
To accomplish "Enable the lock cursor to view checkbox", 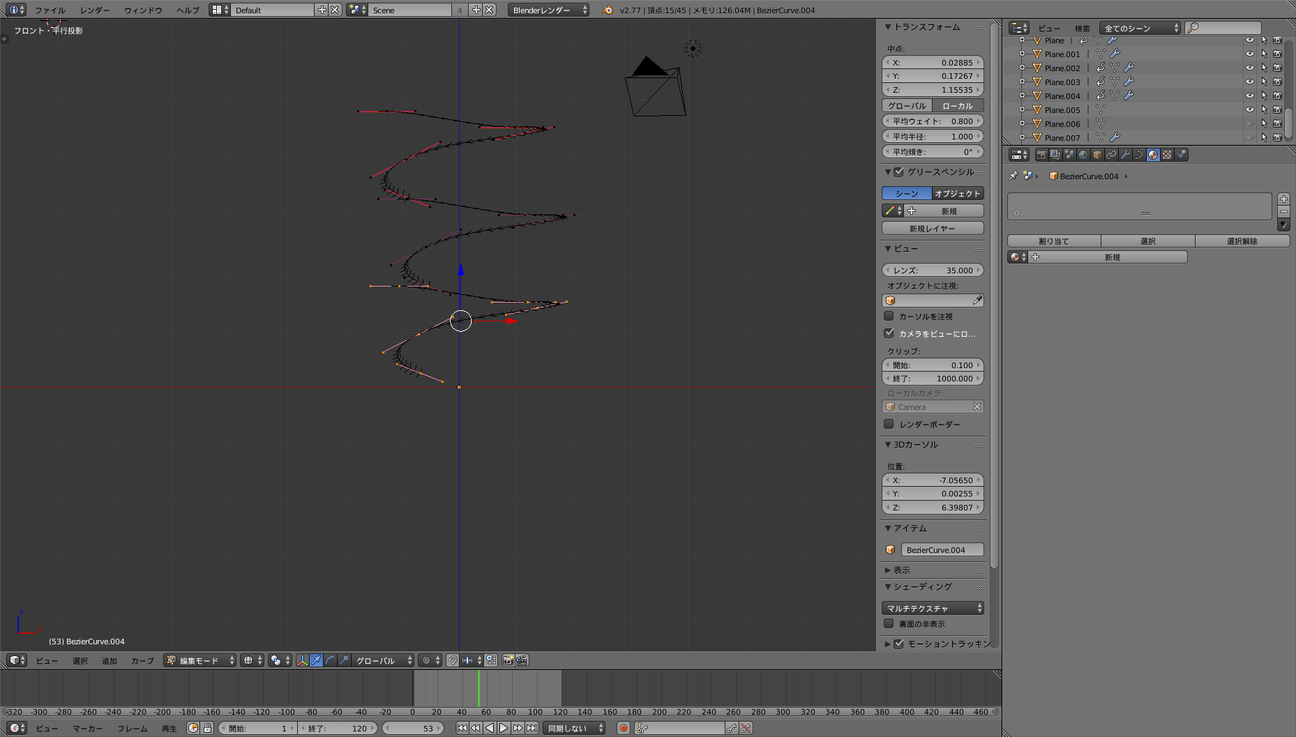I will click(x=889, y=316).
